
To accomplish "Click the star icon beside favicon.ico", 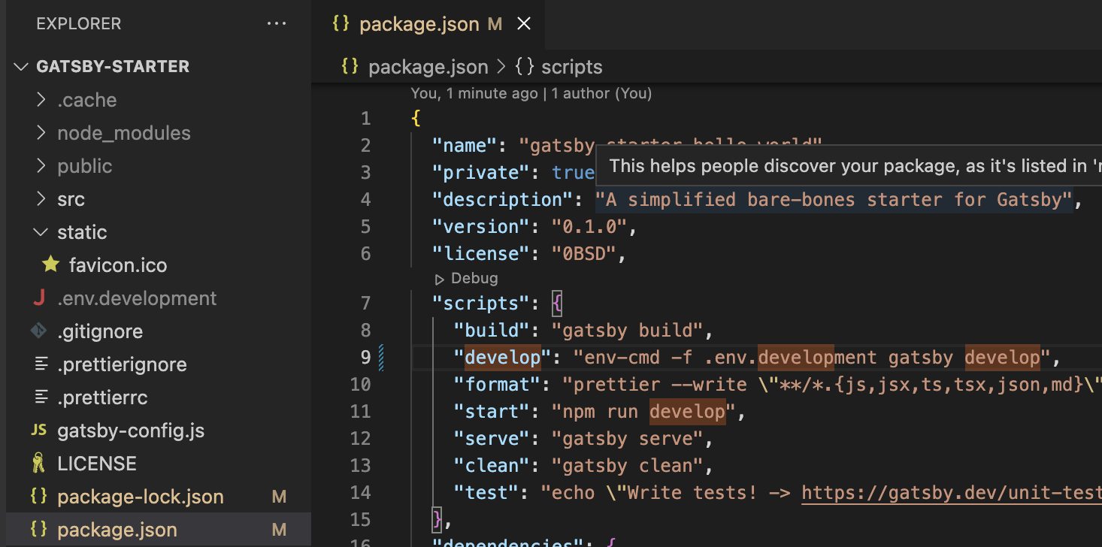I will point(50,264).
